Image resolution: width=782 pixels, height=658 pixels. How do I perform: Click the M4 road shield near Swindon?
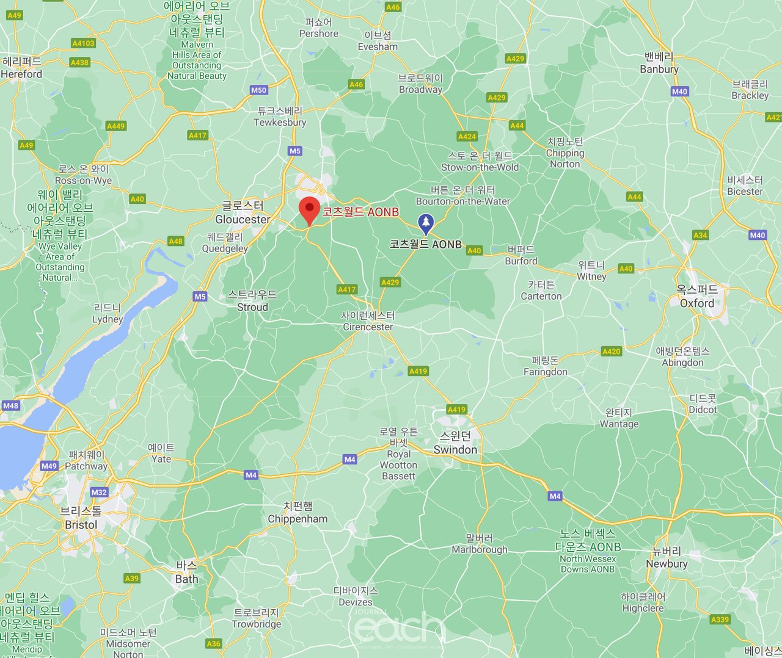(555, 496)
